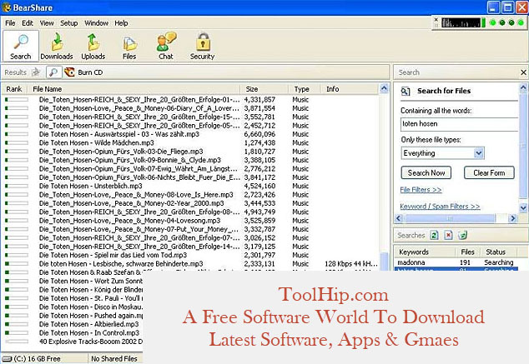Click the new search icon in Searches bar
Screen dimensions: 529x364
point(434,236)
